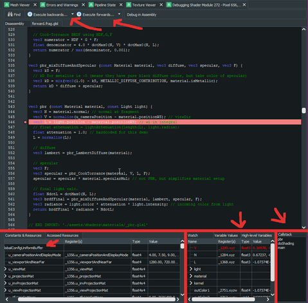The height and width of the screenshot is (303, 308).
Task: Toggle the breakpoint marker on line 546
Action: 25,122
